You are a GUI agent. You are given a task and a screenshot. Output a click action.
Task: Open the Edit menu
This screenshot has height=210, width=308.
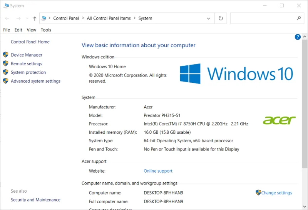tap(18, 30)
